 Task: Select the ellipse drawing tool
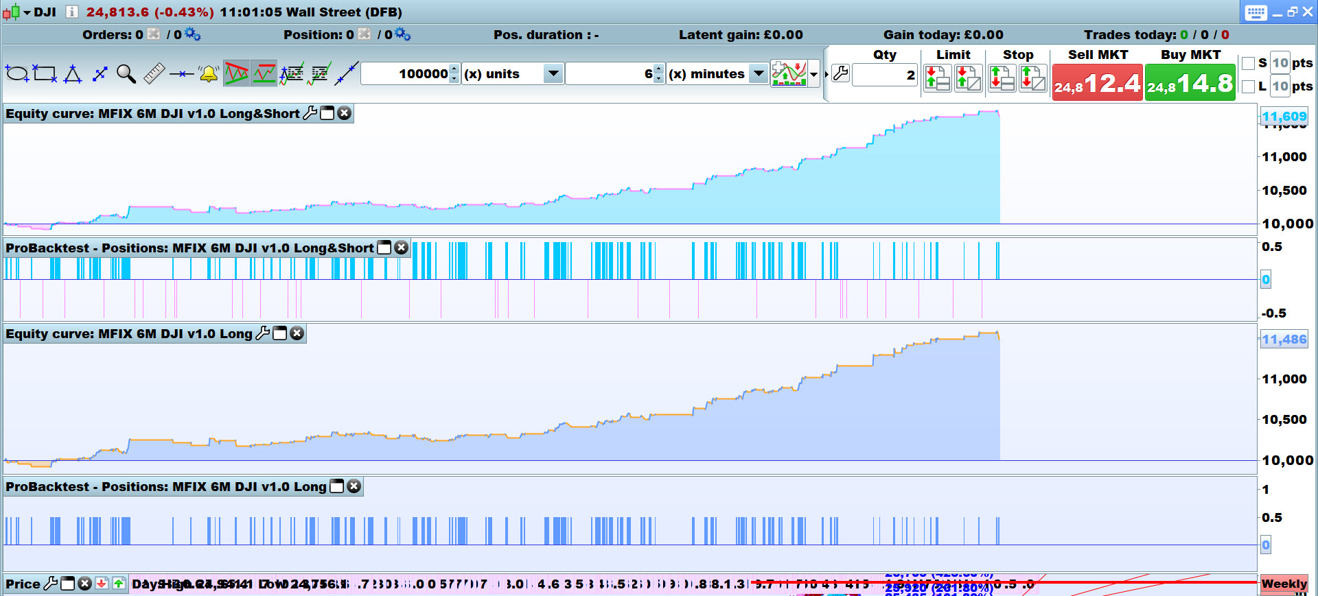click(16, 73)
